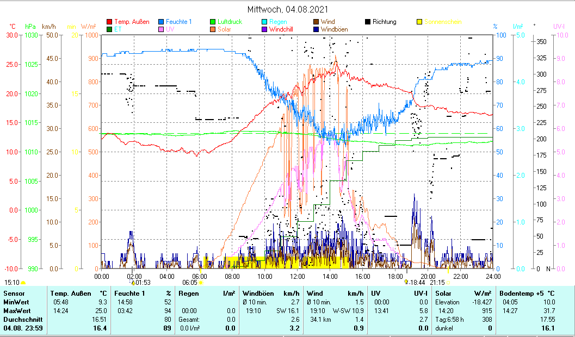Click the blue Feuchte 1 legend swatch

(161, 22)
